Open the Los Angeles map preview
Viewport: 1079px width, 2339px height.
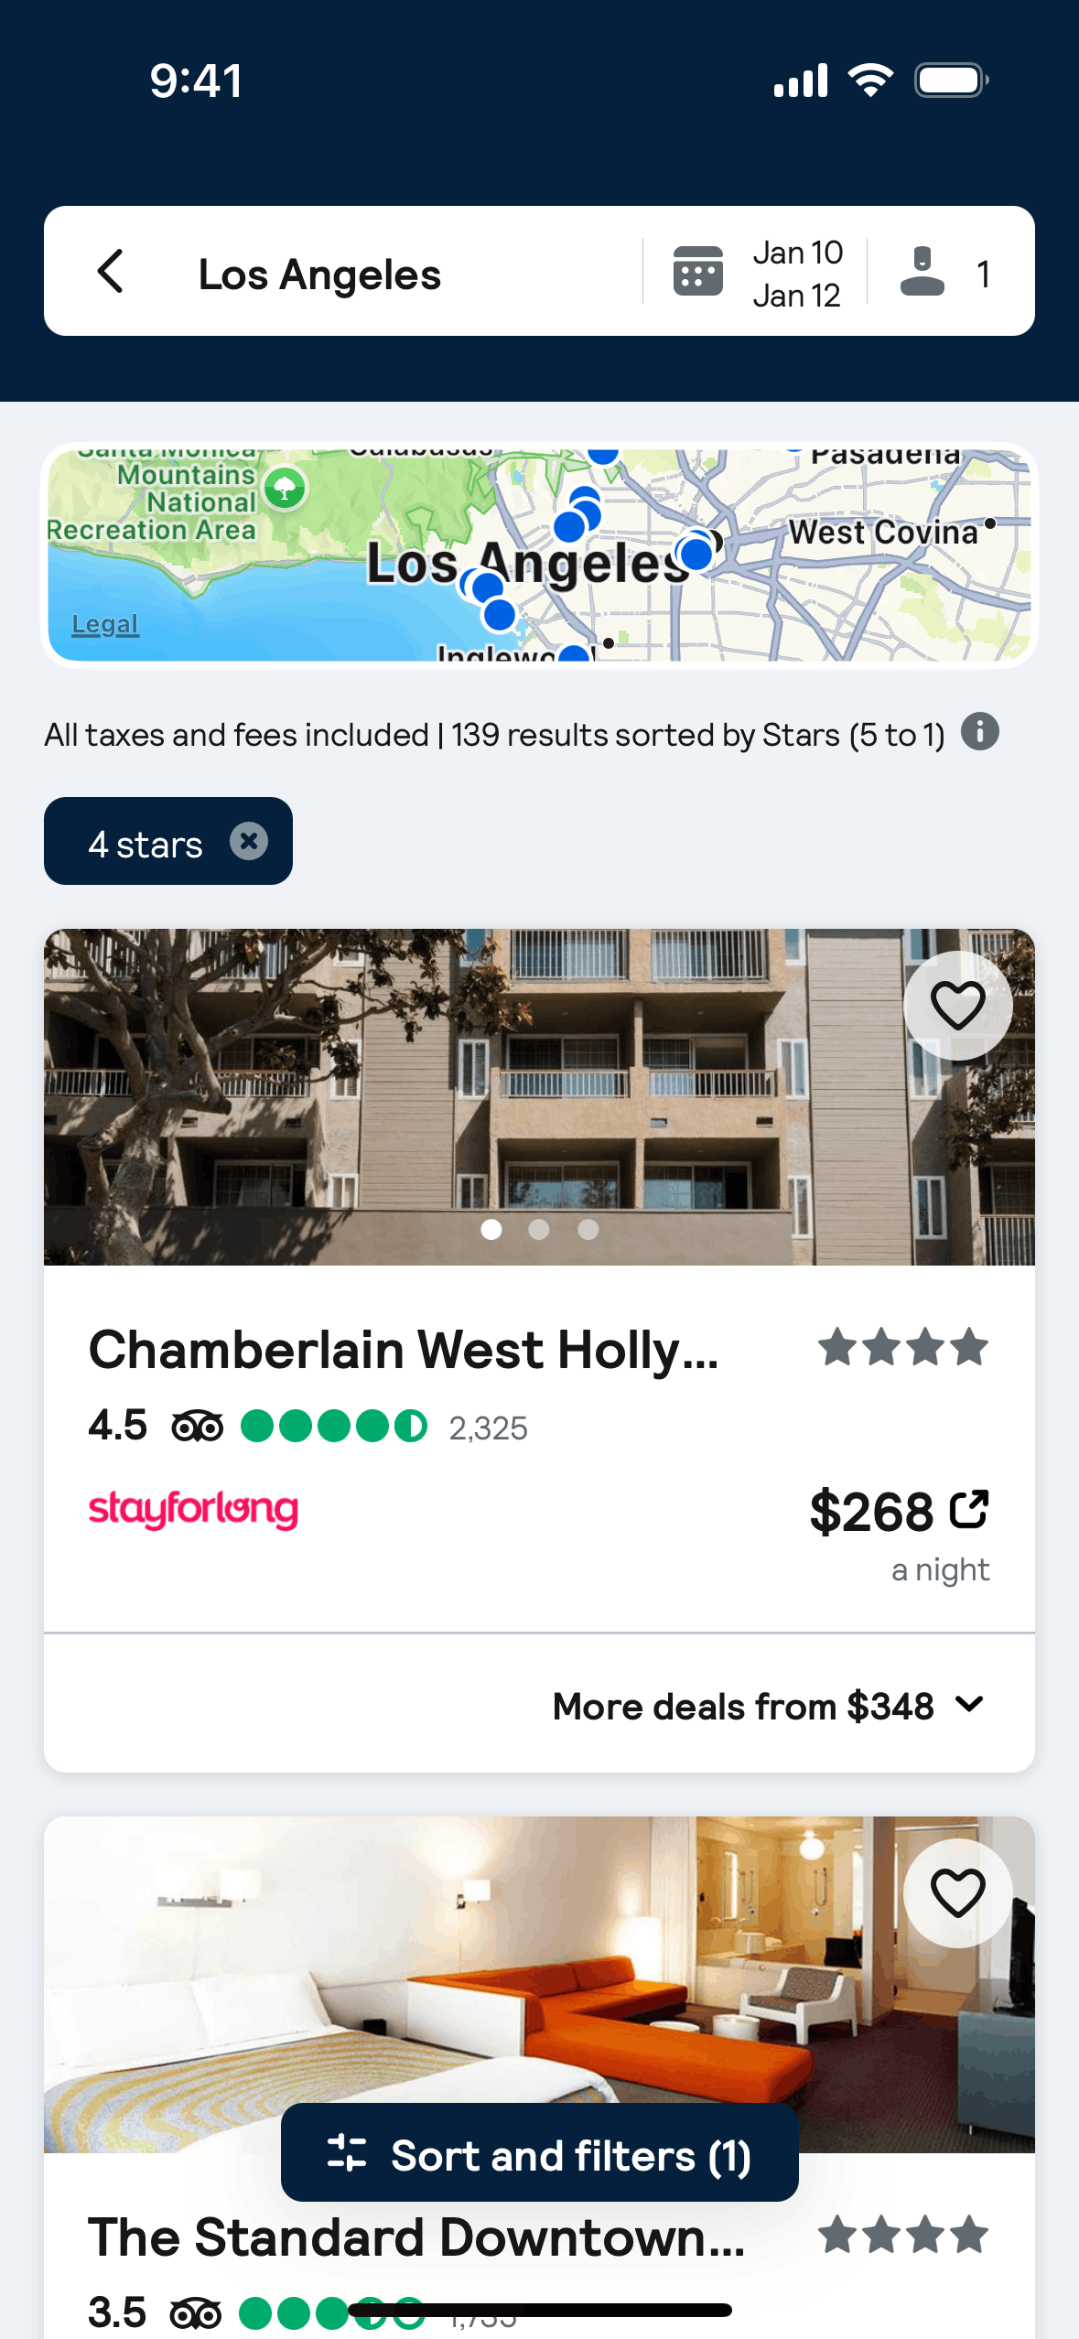pyautogui.click(x=540, y=555)
